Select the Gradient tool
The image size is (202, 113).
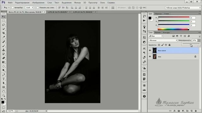(x=3, y=62)
